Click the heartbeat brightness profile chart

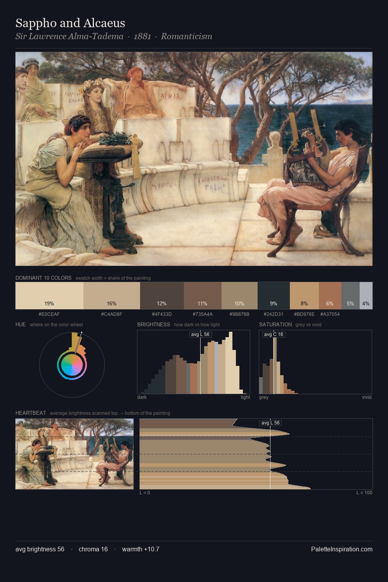coord(256,454)
